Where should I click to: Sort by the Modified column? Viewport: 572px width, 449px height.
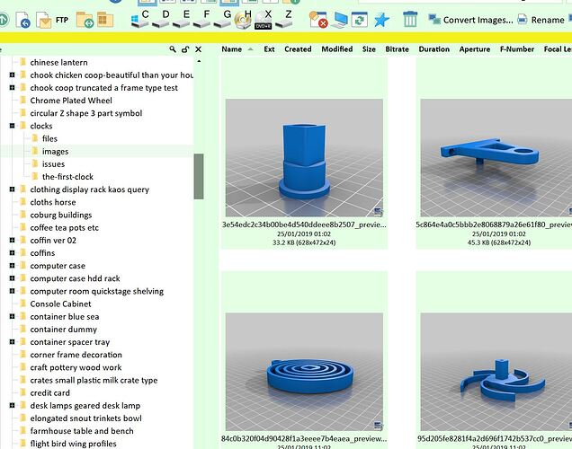336,49
